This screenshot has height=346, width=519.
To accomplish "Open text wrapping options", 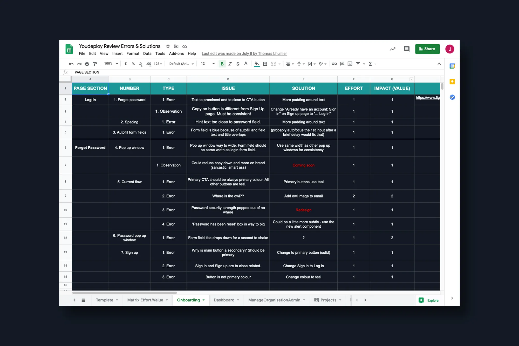I will pos(311,64).
